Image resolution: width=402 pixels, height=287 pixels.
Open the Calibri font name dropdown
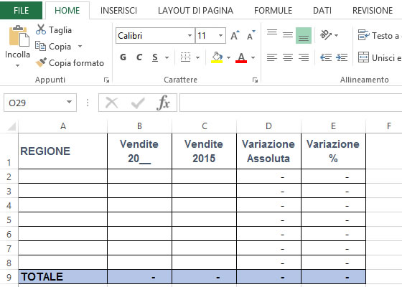pyautogui.click(x=190, y=35)
